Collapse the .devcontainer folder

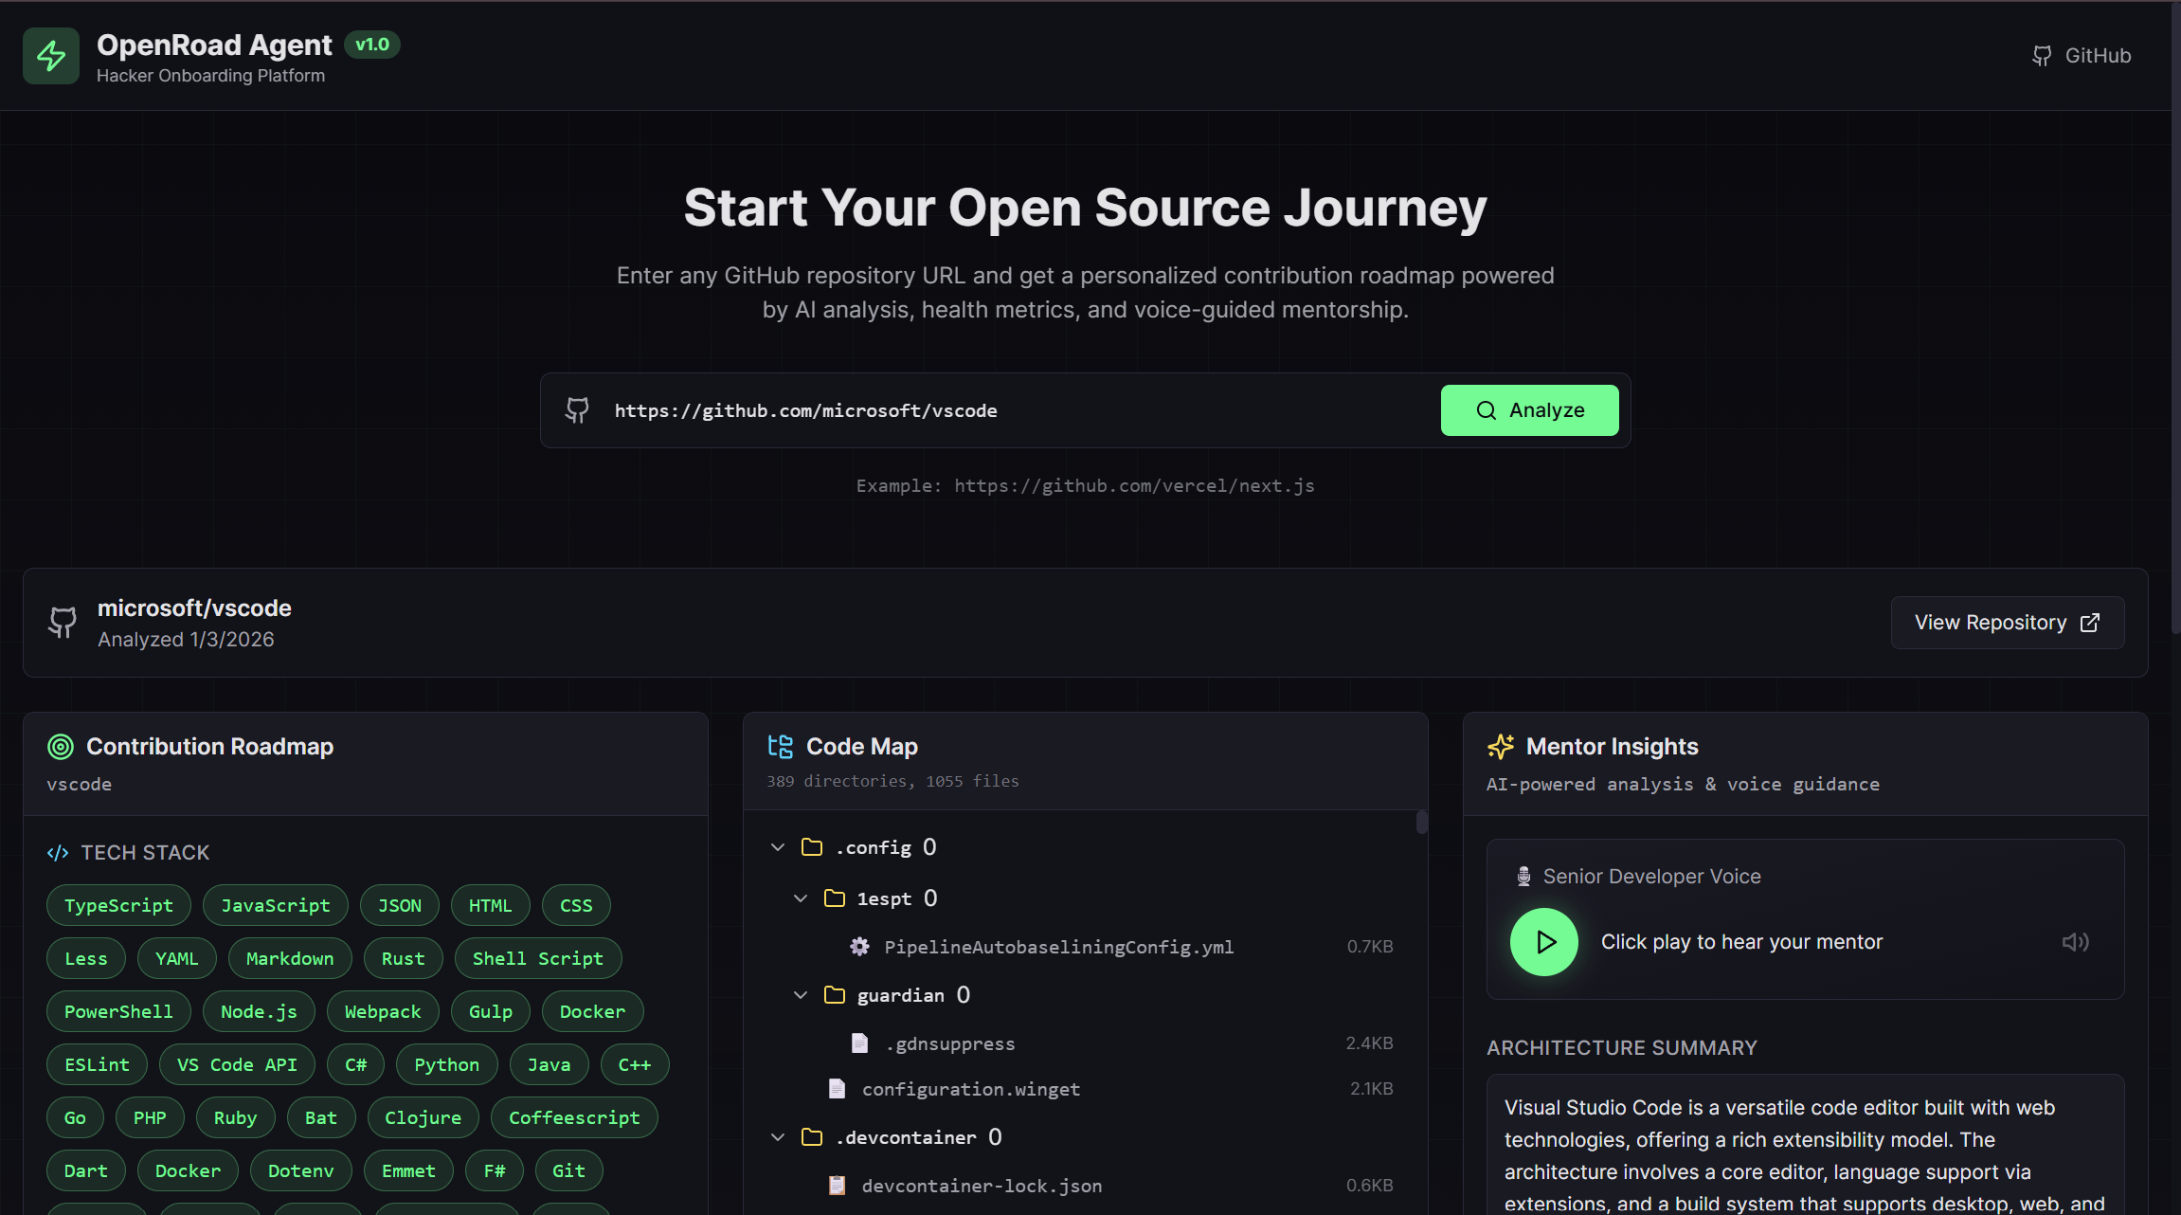coord(778,1137)
